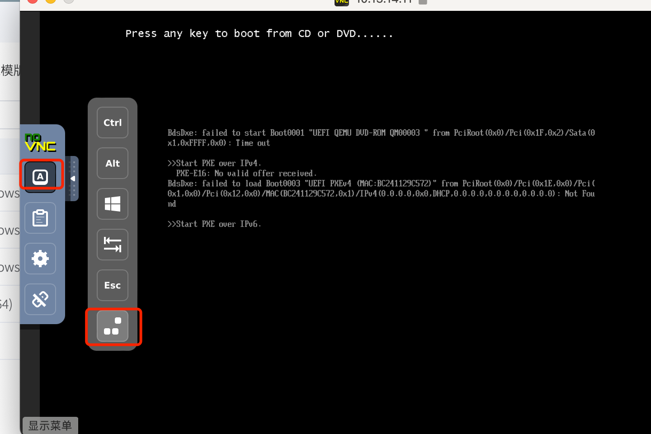The image size is (651, 434).
Task: Close the window with red button
Action: (33, 1)
